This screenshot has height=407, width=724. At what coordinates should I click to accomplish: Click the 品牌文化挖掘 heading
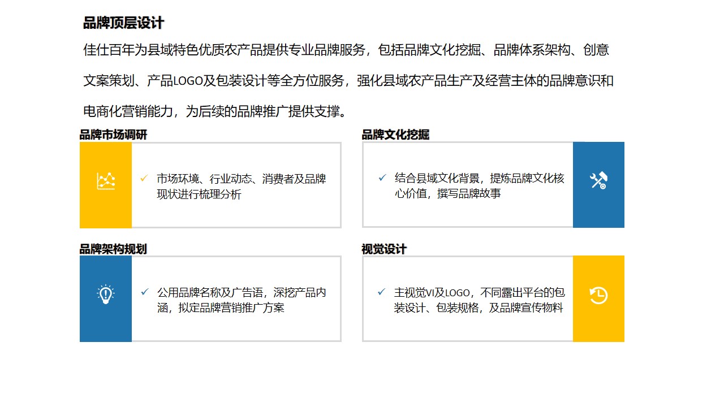pyautogui.click(x=395, y=135)
